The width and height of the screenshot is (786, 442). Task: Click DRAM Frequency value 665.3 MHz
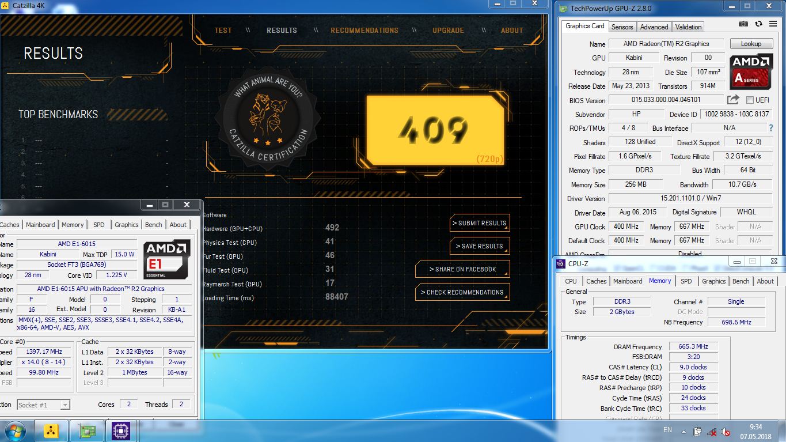[x=693, y=346]
